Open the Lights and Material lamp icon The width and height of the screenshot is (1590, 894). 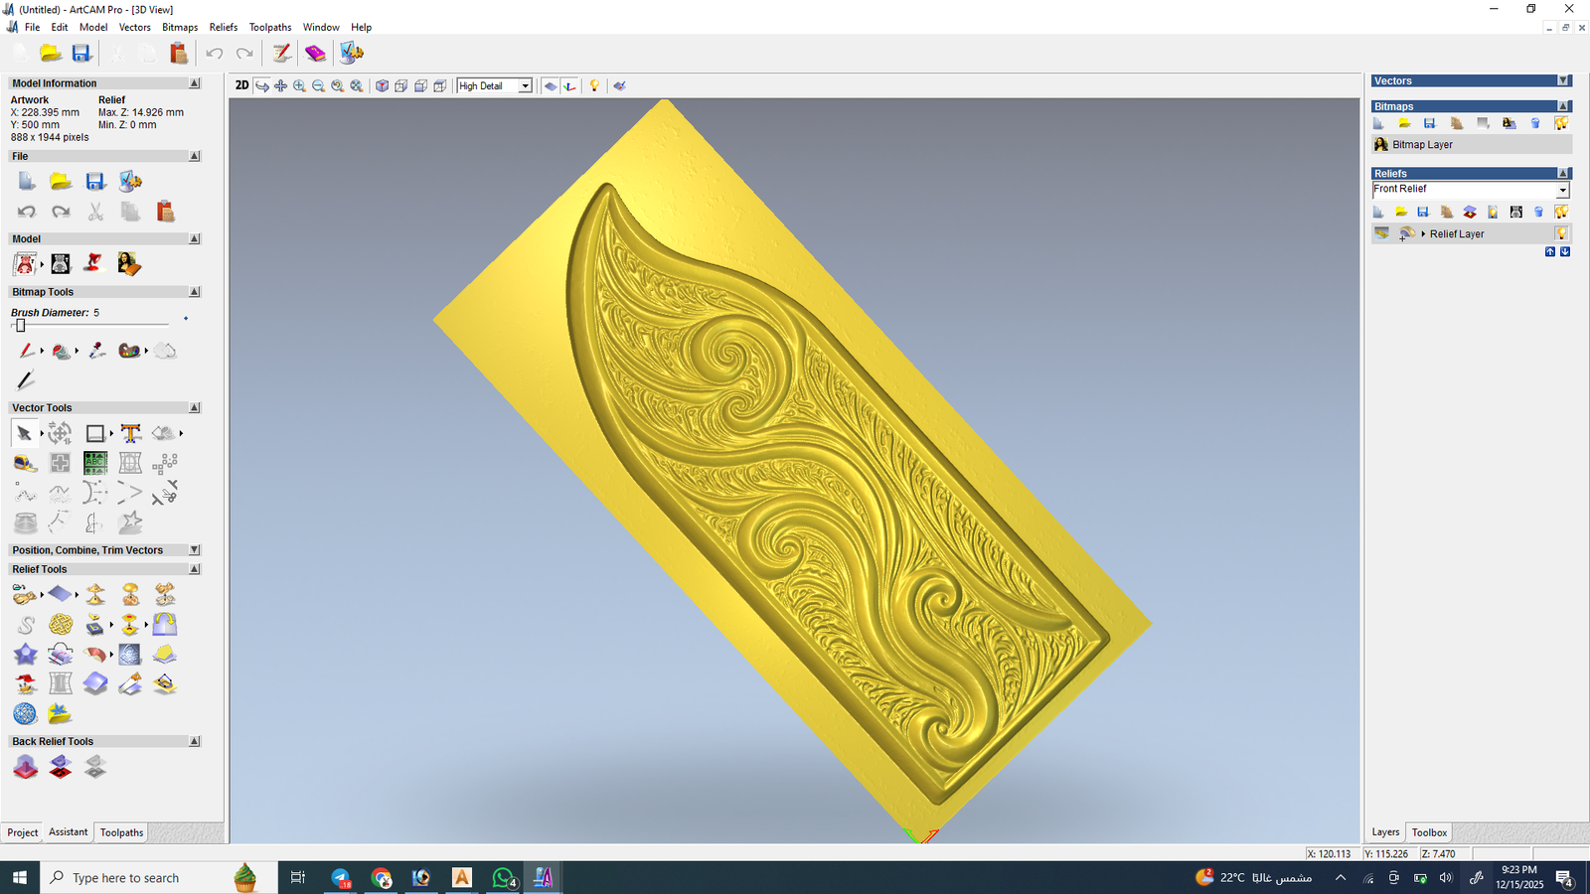click(594, 86)
